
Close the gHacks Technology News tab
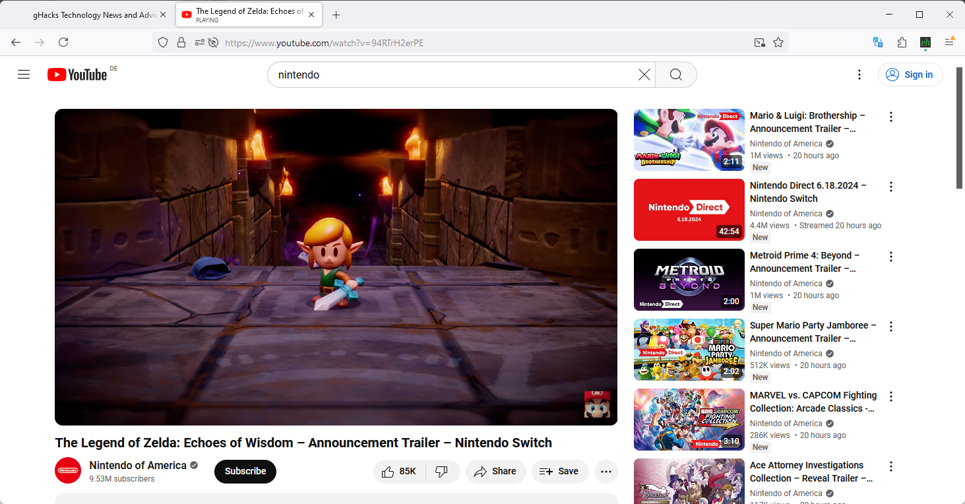coord(163,15)
